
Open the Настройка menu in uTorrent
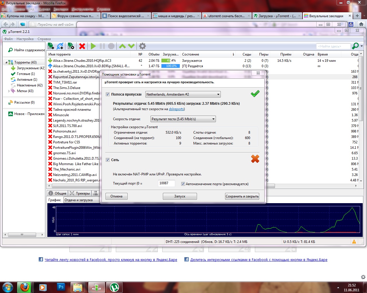pos(25,39)
